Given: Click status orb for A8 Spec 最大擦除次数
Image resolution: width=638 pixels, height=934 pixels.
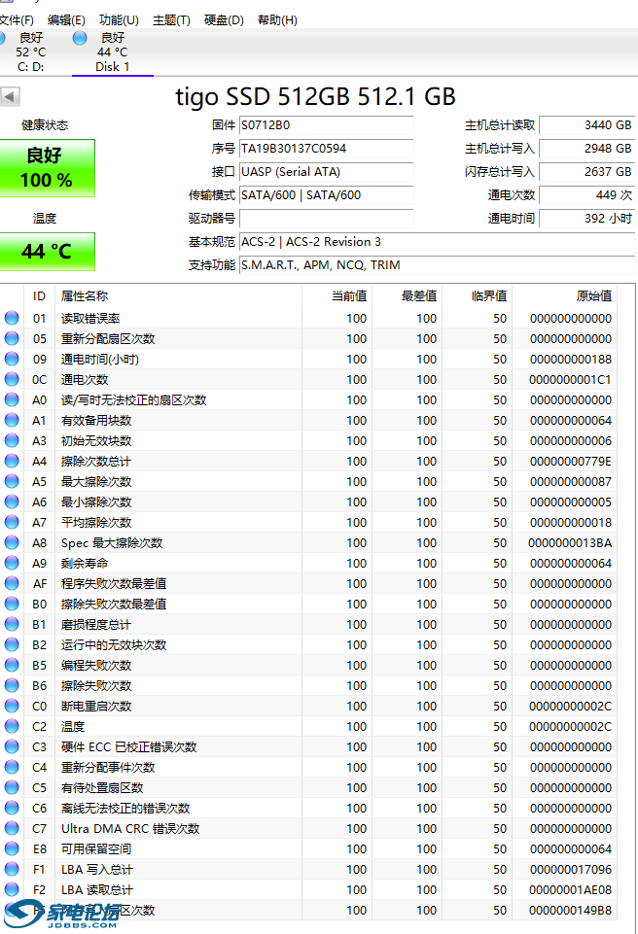Looking at the screenshot, I should coord(12,542).
